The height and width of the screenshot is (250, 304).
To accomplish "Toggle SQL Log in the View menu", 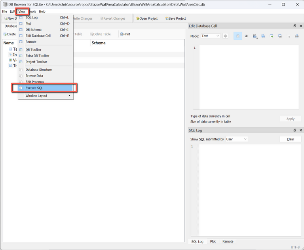I will point(46,17).
